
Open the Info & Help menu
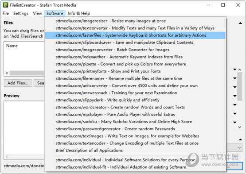coord(79,13)
